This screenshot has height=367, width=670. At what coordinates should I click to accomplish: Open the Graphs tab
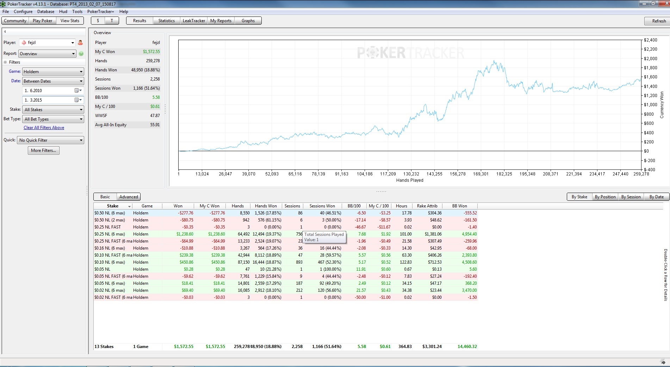click(248, 21)
